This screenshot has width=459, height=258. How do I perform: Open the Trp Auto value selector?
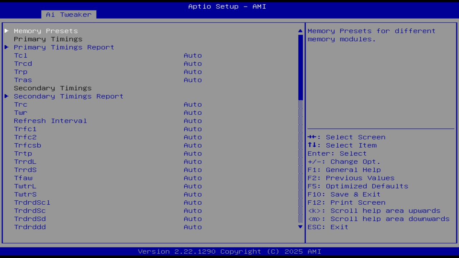193,72
